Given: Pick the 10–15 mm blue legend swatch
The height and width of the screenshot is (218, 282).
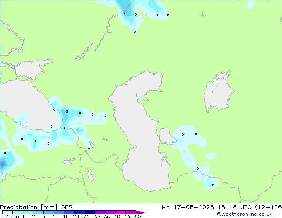Looking at the screenshot, I should (x=59, y=212).
